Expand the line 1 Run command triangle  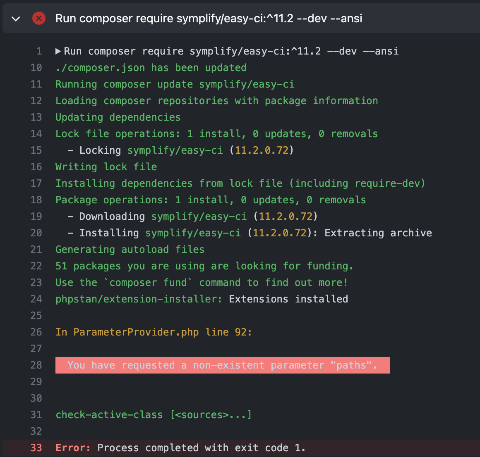(58, 51)
